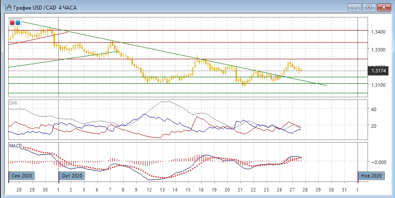This screenshot has height=198, width=395.
Task: Click the +0.000 level on MACD scale
Action: point(378,162)
